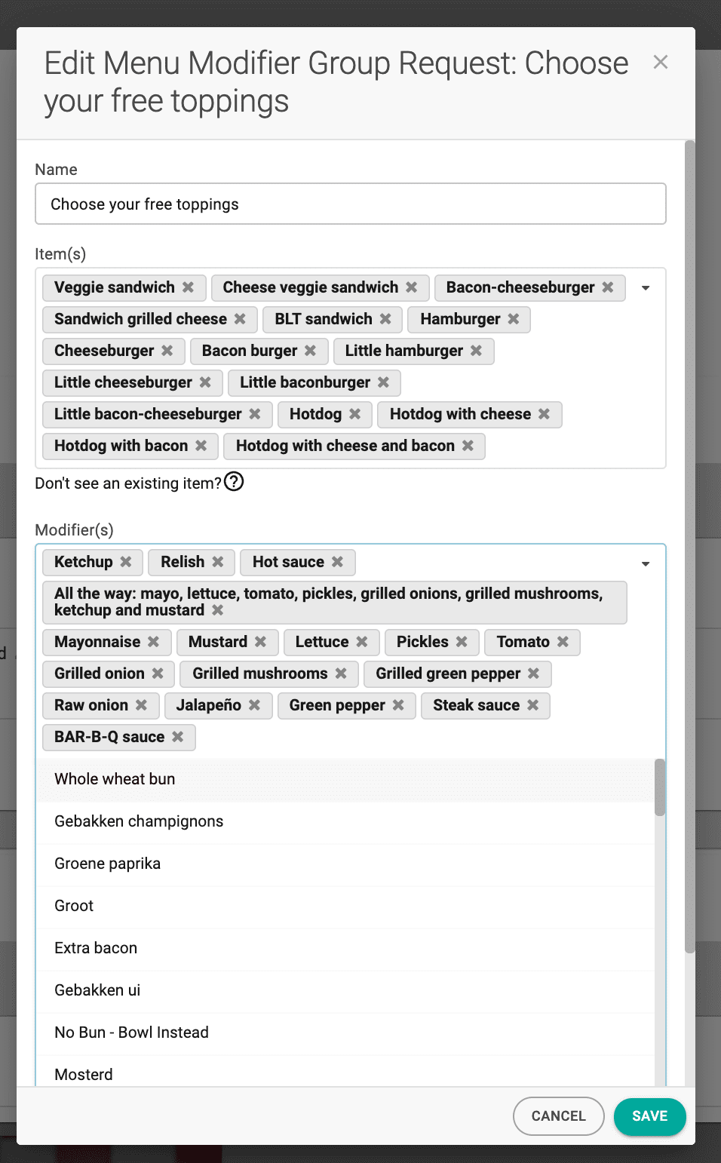721x1163 pixels.
Task: Pick No Bun - Bowl Instead option
Action: point(131,1033)
